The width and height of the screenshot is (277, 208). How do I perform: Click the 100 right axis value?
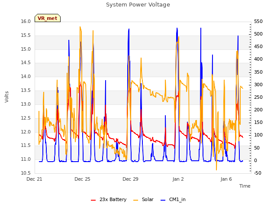click(x=258, y=135)
